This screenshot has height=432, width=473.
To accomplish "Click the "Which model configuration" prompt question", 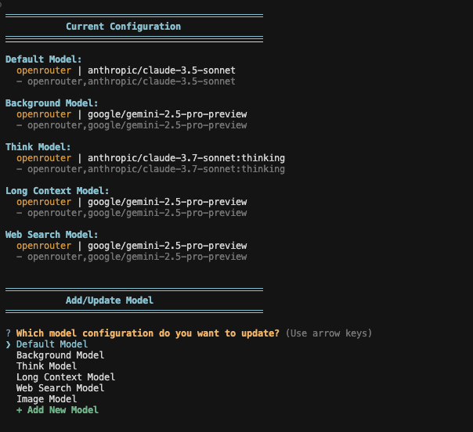I will [147, 333].
